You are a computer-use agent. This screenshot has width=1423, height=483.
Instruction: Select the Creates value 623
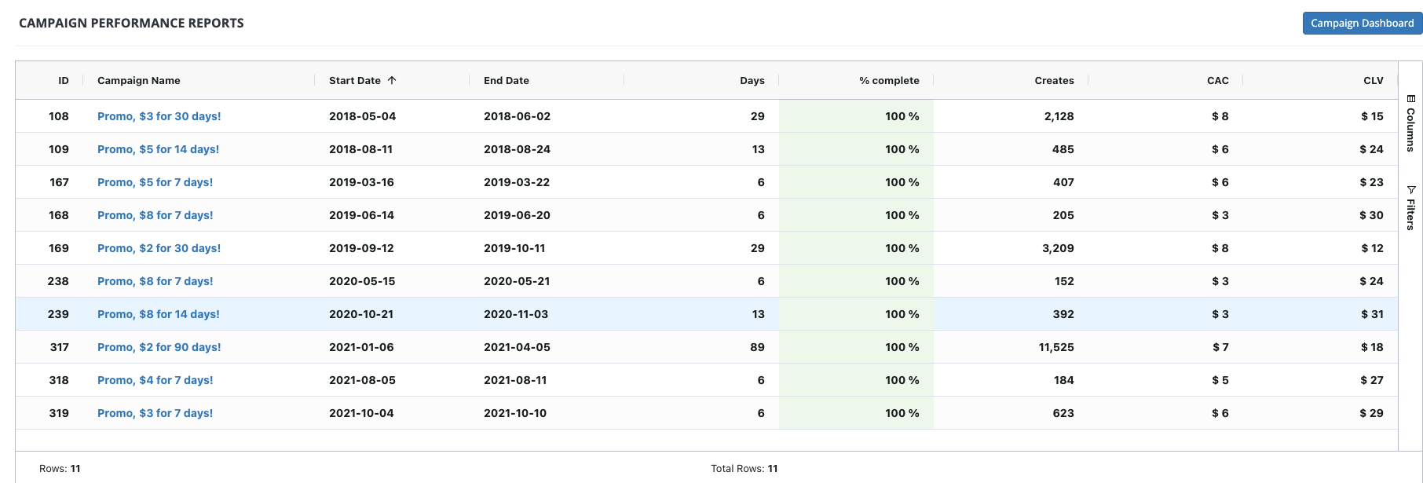coord(1063,413)
